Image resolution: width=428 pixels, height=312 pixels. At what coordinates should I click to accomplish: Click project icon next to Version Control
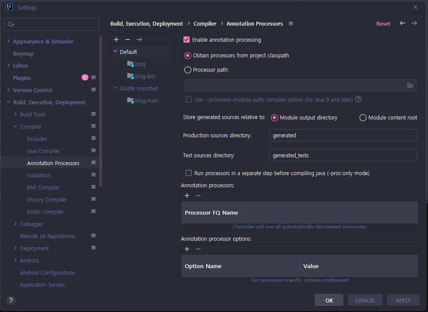93,90
